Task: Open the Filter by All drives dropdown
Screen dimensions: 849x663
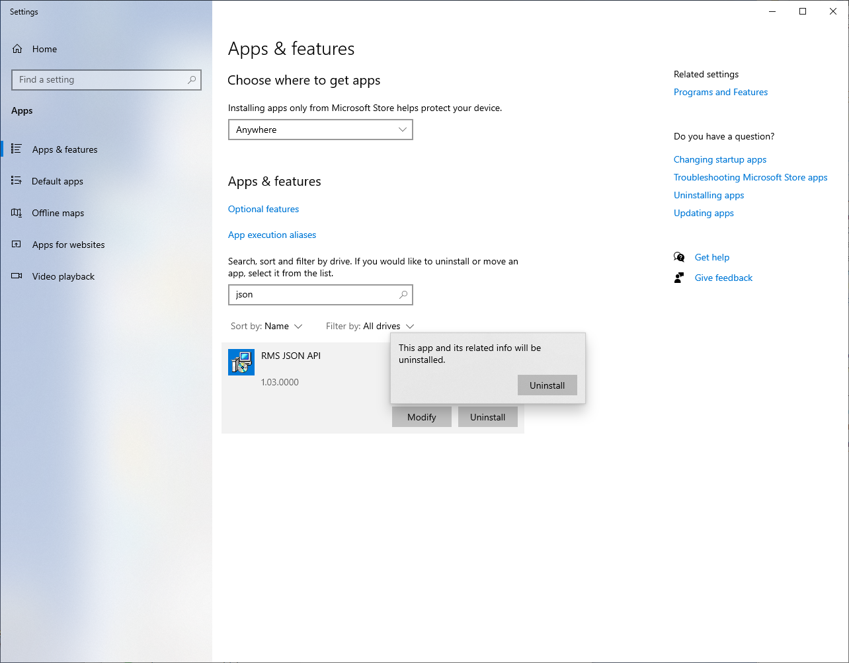Action: pyautogui.click(x=370, y=326)
